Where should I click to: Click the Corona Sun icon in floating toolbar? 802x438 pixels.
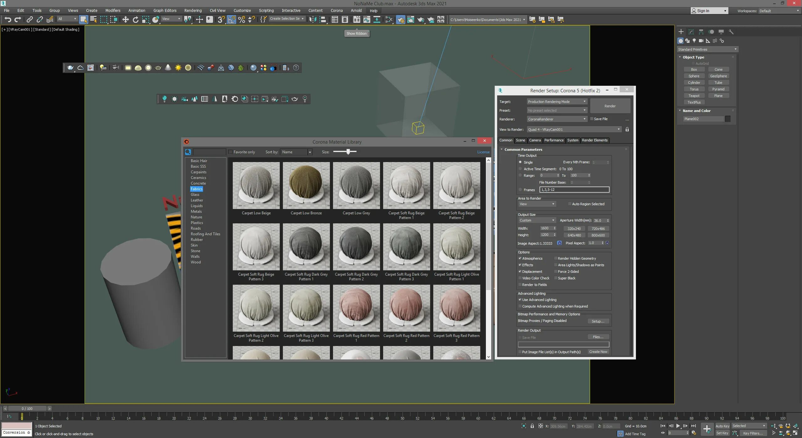(x=178, y=68)
